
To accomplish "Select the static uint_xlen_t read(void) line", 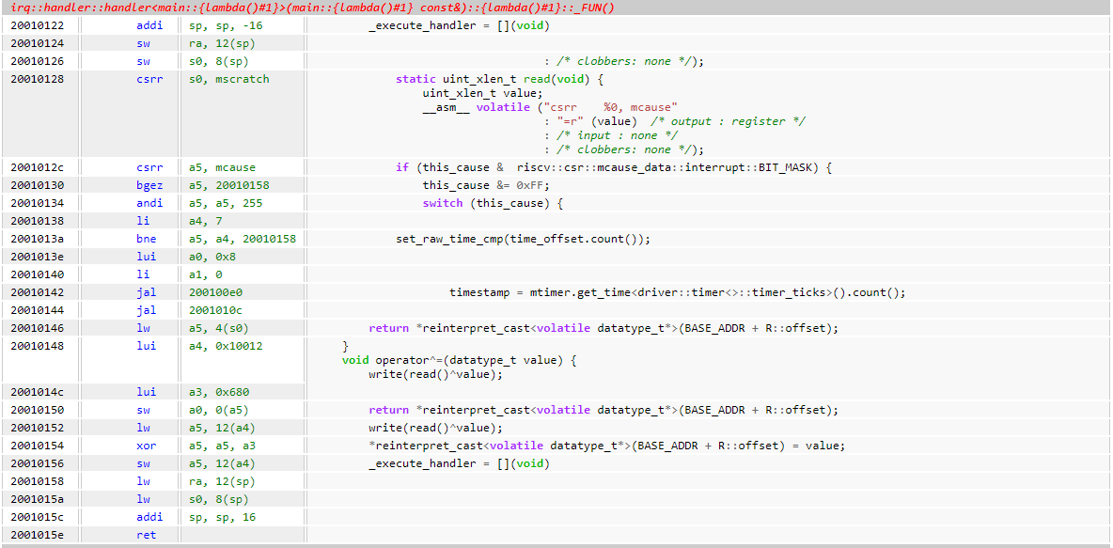I will click(499, 79).
